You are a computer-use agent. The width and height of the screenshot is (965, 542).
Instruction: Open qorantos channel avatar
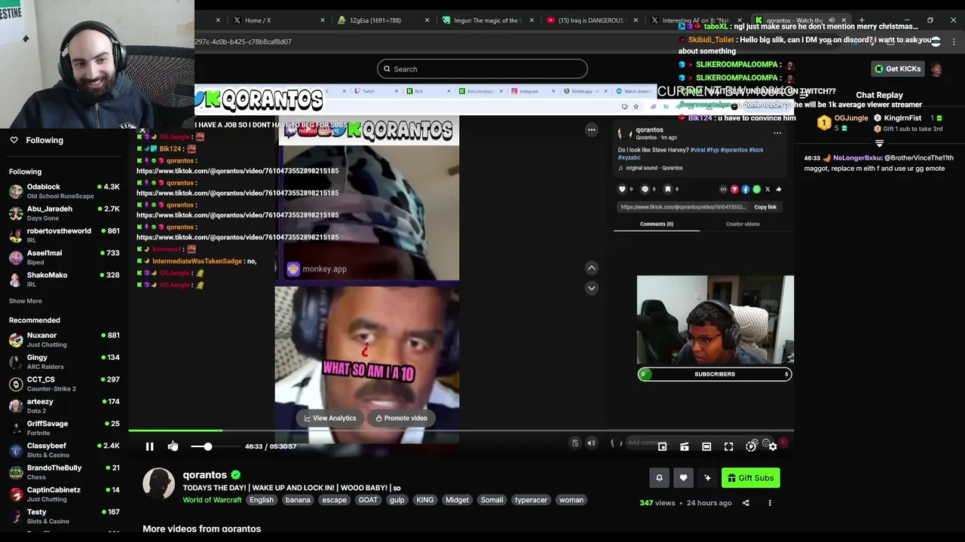click(158, 484)
